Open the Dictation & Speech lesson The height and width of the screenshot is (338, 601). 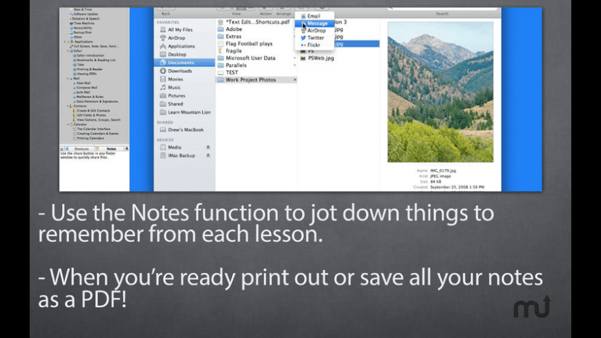point(86,19)
